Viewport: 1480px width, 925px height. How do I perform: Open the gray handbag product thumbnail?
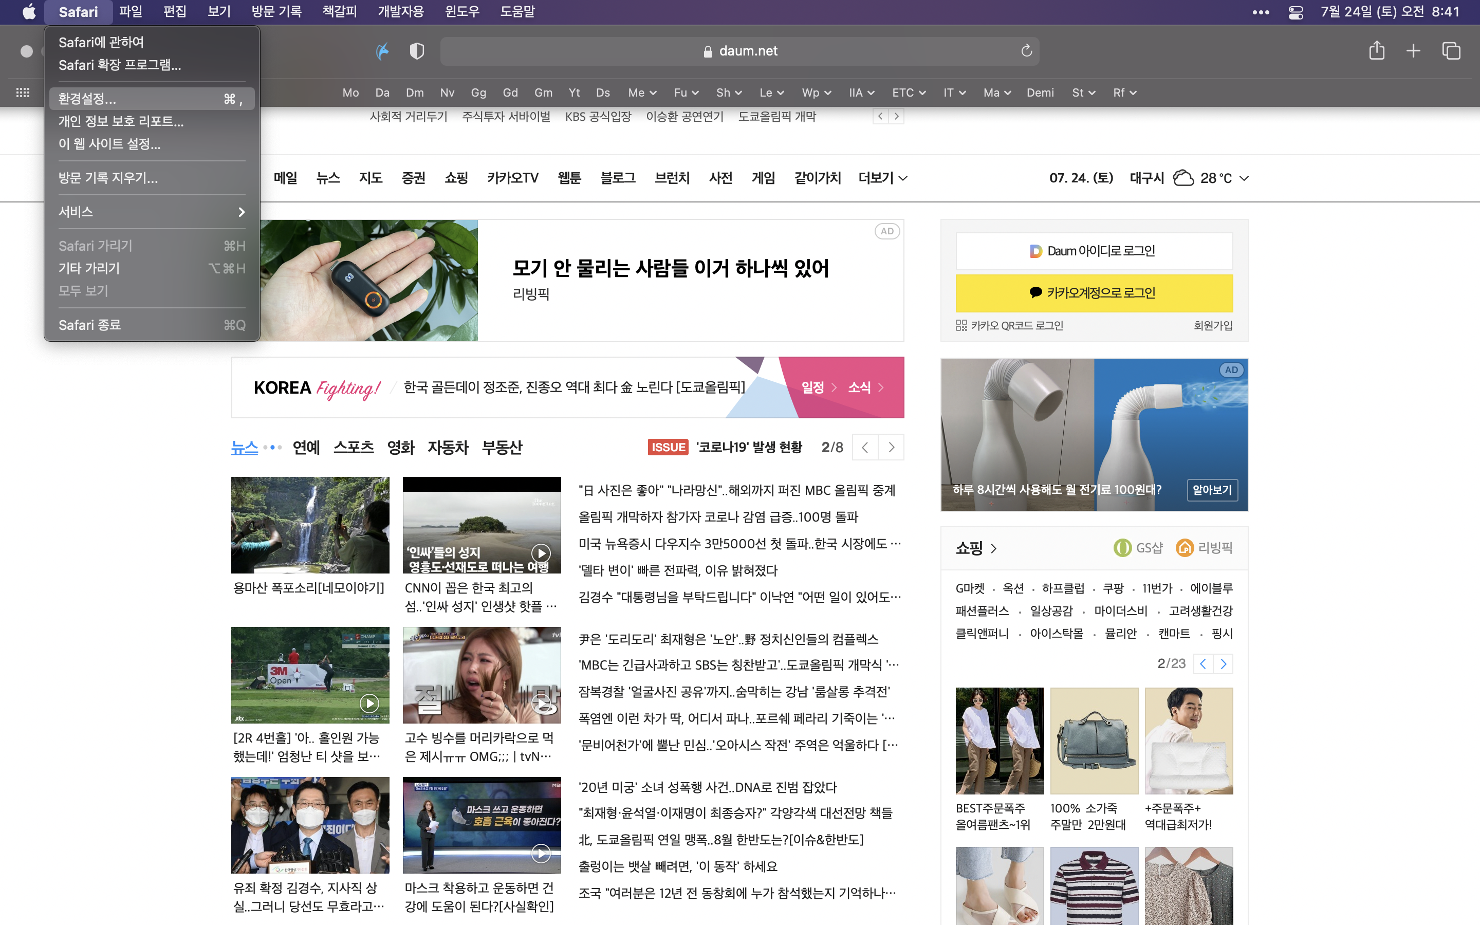point(1094,741)
